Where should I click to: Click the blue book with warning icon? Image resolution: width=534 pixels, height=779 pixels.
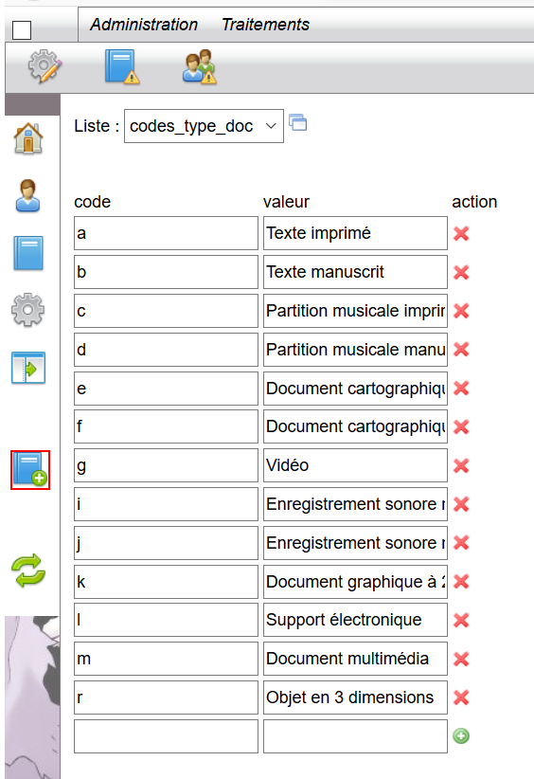pyautogui.click(x=122, y=66)
